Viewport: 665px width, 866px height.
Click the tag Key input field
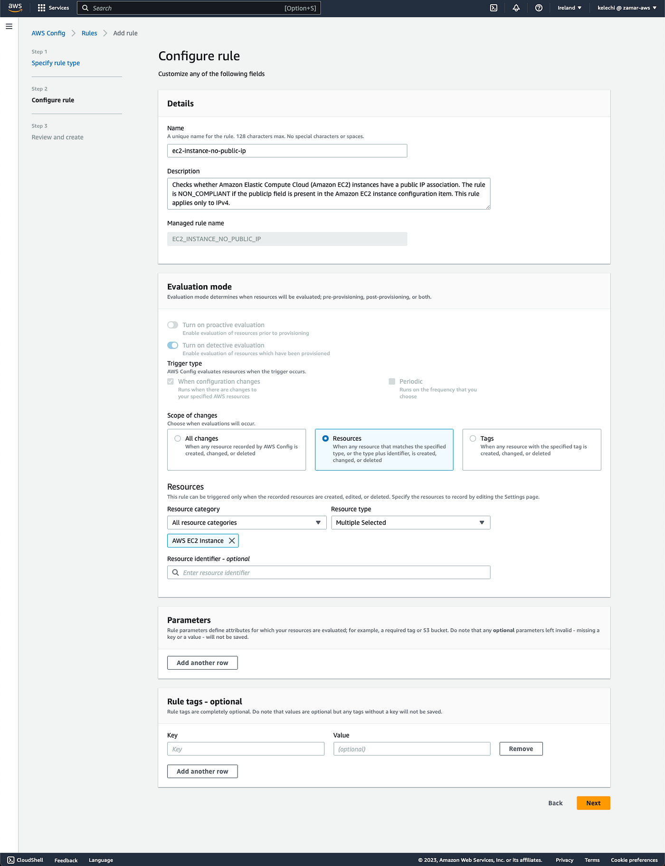(246, 749)
